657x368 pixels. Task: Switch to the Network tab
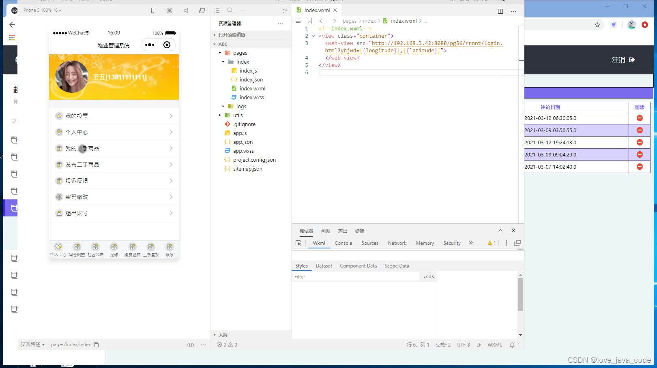coord(397,243)
